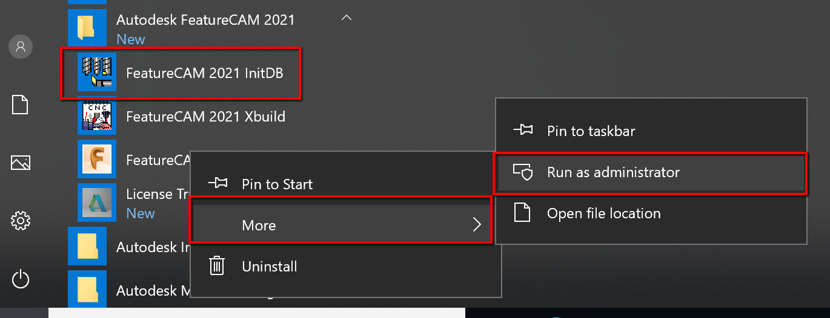
Task: Open Documents from the Start sidebar
Action: (21, 105)
